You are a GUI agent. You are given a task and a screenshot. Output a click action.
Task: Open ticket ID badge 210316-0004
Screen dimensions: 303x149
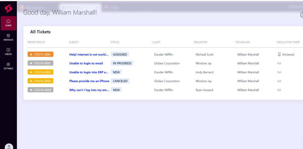40,90
